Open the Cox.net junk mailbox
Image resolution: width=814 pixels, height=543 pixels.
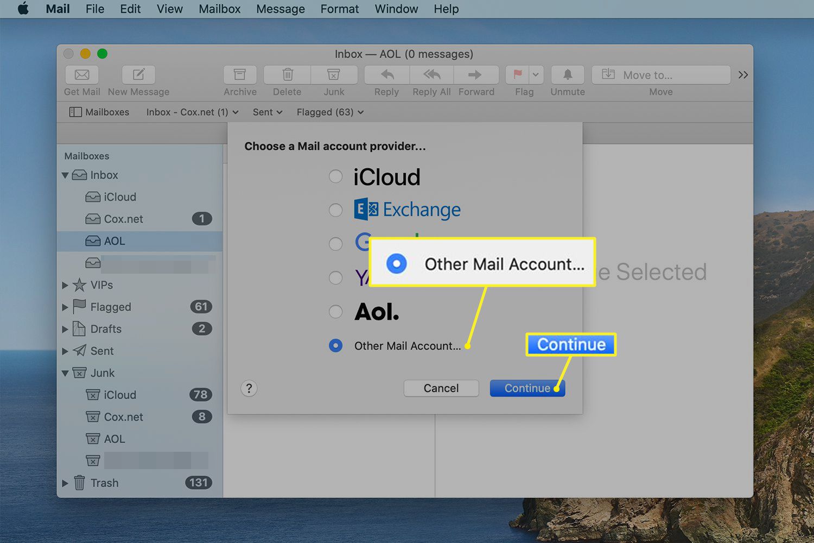[140, 417]
